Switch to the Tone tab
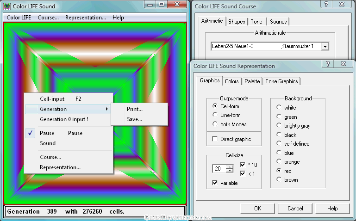This screenshot has height=221, width=356. coord(256,22)
